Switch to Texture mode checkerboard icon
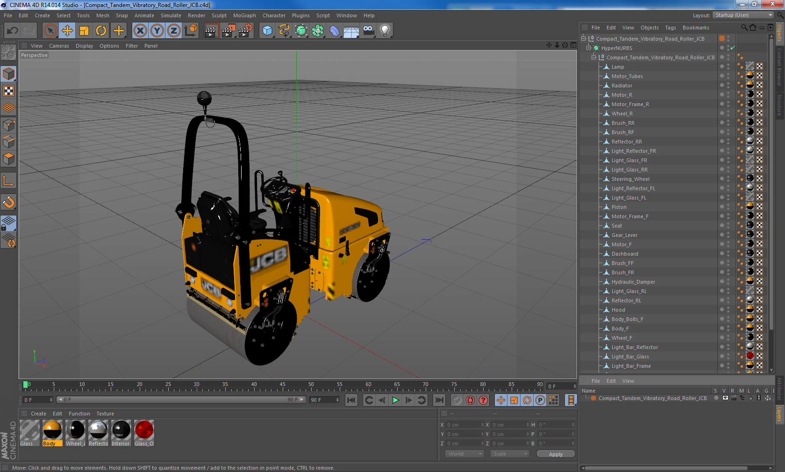 8,91
